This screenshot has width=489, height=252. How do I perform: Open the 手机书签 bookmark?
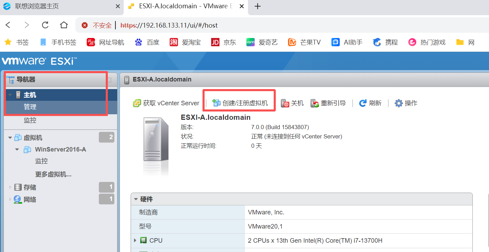tap(58, 42)
